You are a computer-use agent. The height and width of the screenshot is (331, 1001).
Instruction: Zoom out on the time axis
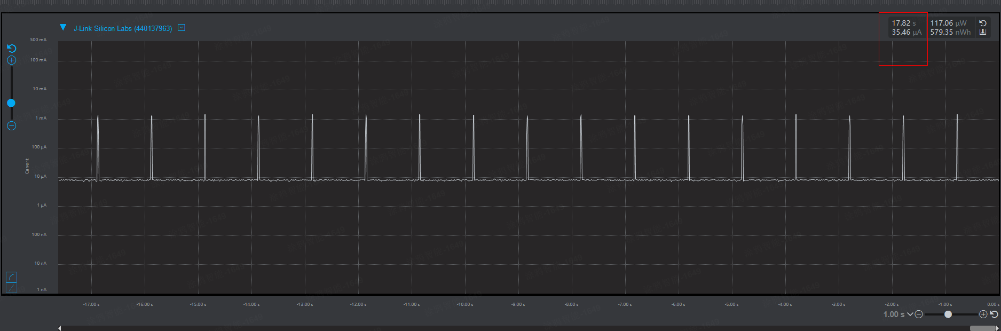(x=919, y=314)
